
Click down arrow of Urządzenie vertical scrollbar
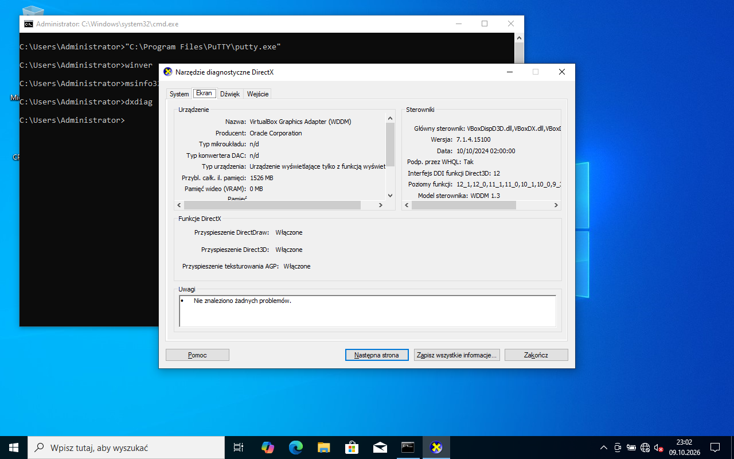(391, 196)
